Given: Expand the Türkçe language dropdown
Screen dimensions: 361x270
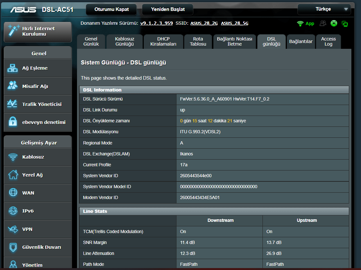Looking at the screenshot, I should 323,9.
